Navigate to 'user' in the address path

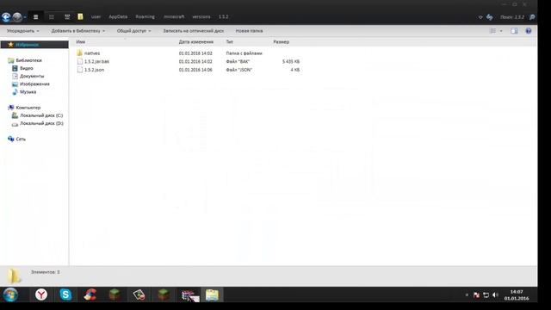96,16
